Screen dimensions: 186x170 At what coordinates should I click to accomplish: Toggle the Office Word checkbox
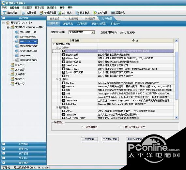pos(64,69)
